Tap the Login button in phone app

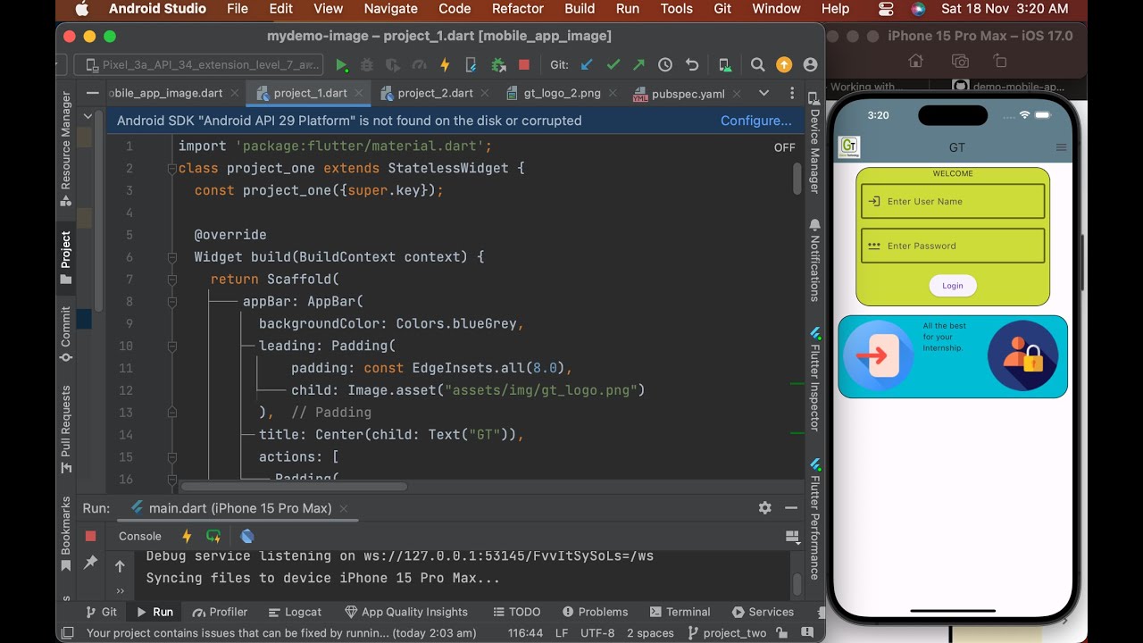[953, 286]
